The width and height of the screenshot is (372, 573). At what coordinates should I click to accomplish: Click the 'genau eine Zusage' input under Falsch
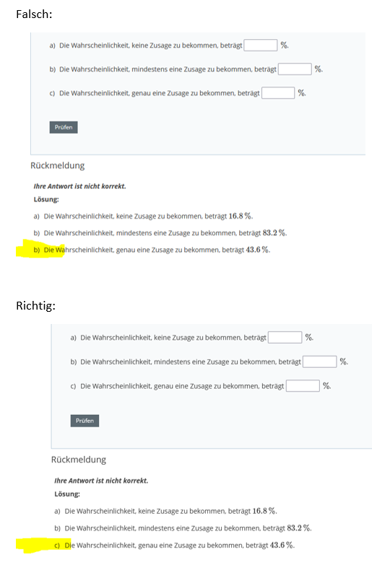278,93
